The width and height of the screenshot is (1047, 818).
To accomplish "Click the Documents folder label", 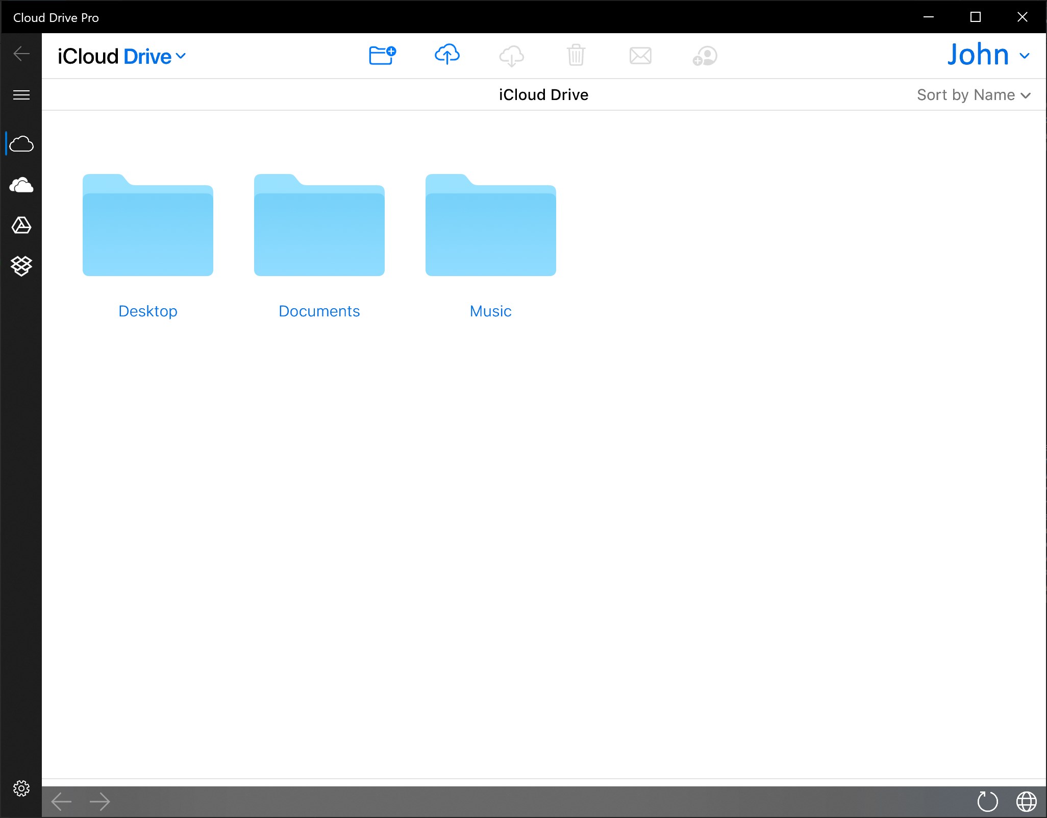I will click(319, 311).
